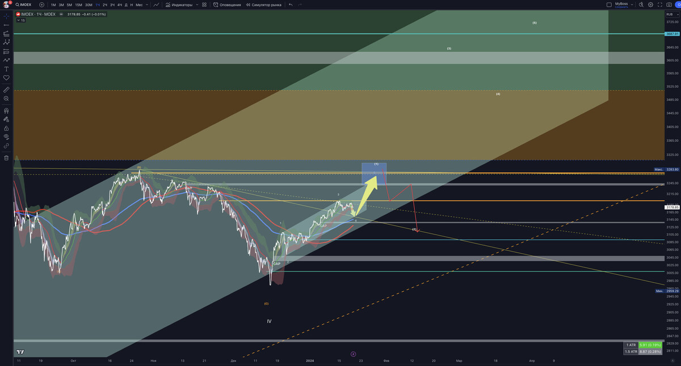Click the IMOEX · 1Ч · MOEX legend title

pos(39,14)
